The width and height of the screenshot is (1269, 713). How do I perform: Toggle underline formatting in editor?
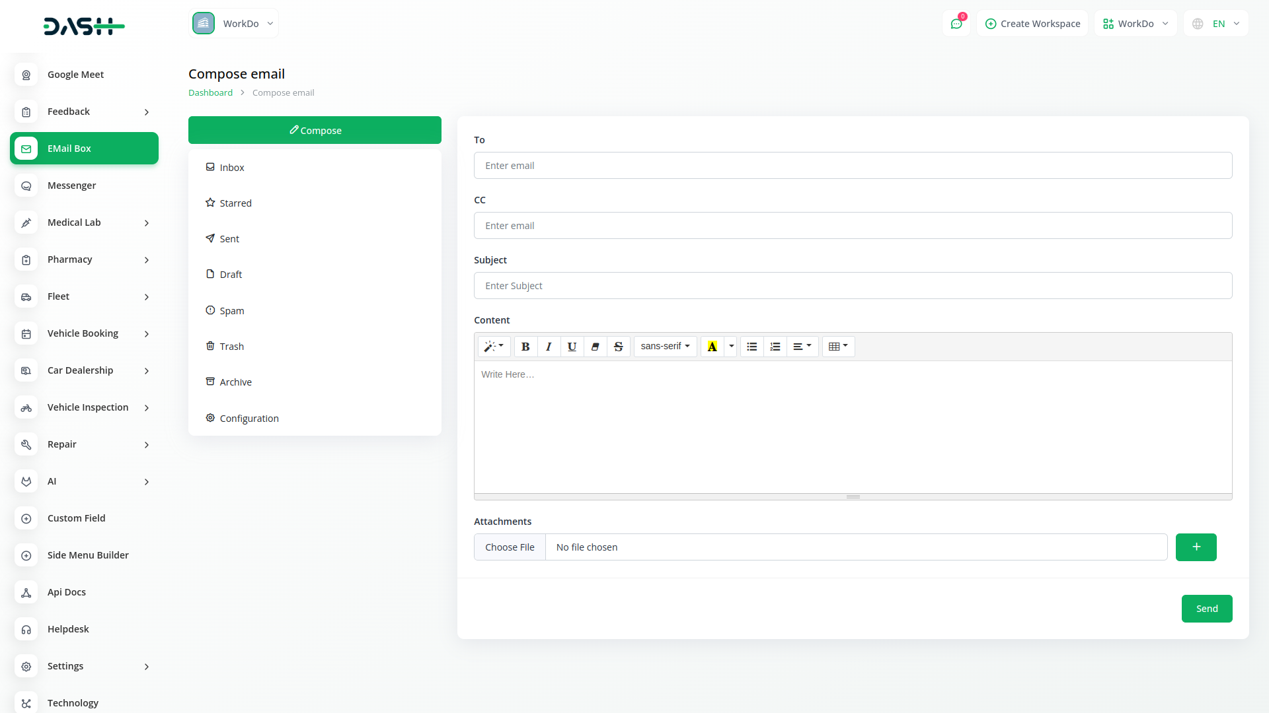pos(572,347)
